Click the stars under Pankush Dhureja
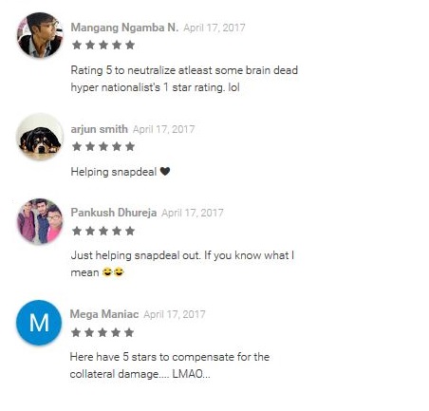This screenshot has height=411, width=429. (103, 231)
